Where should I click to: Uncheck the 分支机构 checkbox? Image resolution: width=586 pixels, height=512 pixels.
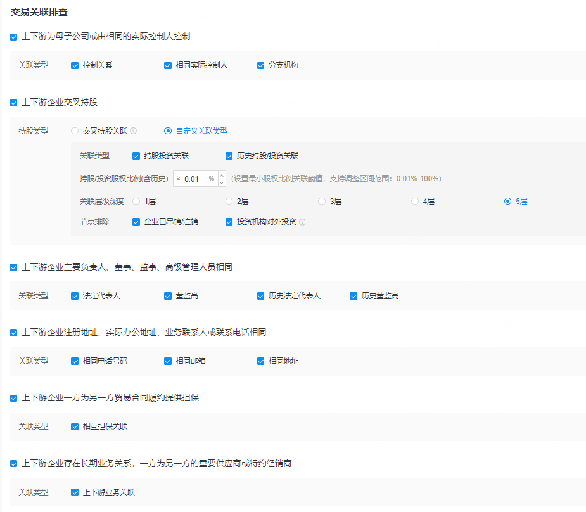pyautogui.click(x=261, y=66)
